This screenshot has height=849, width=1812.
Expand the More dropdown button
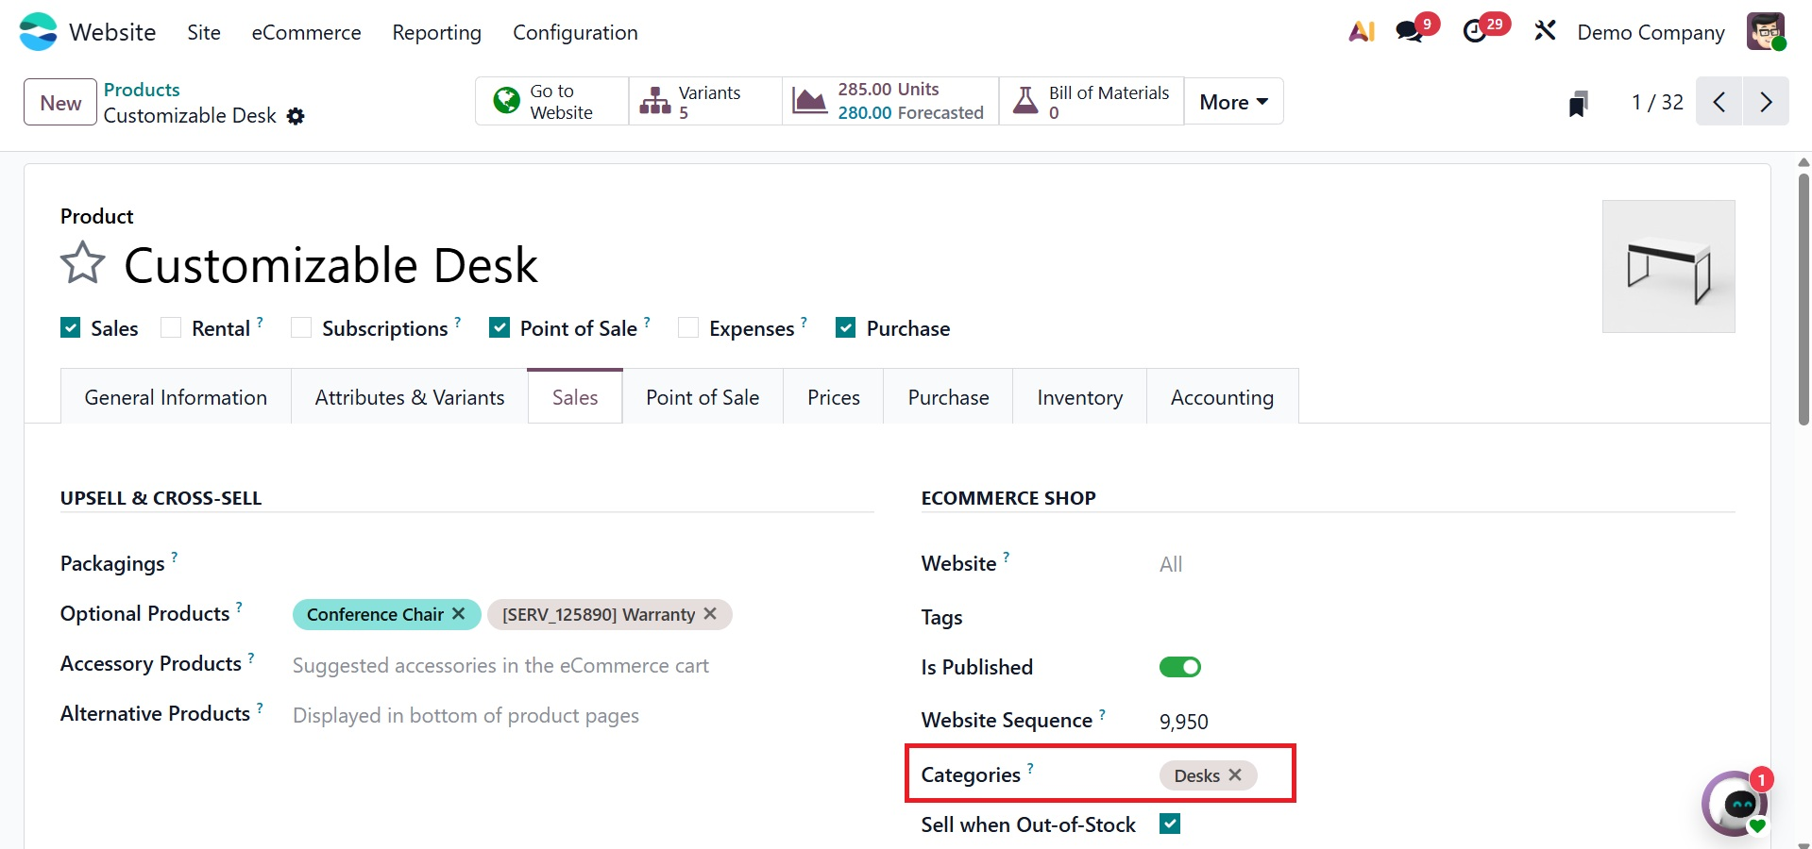[x=1233, y=102]
